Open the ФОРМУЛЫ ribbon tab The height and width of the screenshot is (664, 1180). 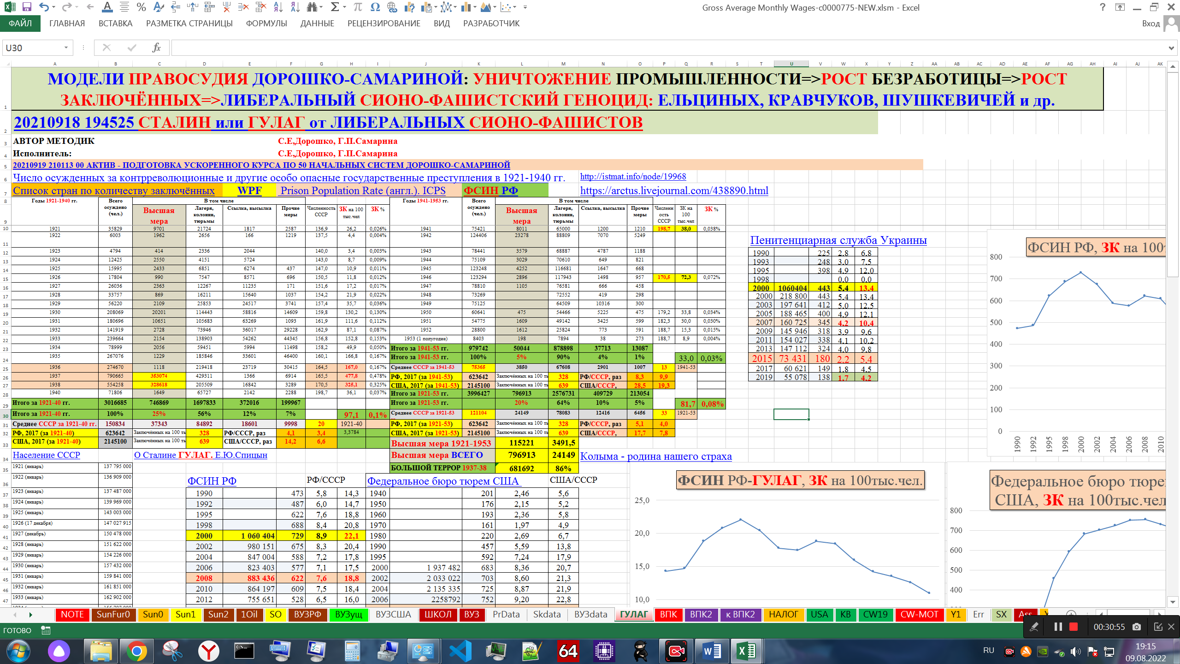click(266, 24)
